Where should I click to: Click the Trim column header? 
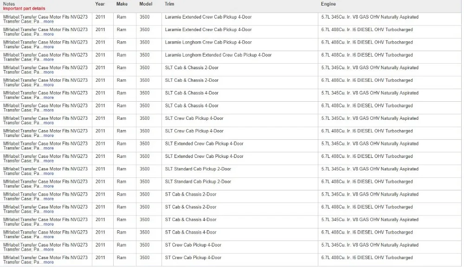click(169, 4)
